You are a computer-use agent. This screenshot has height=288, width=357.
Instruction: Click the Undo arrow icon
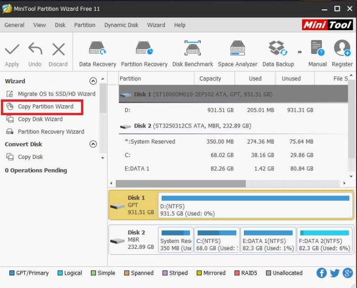click(35, 49)
